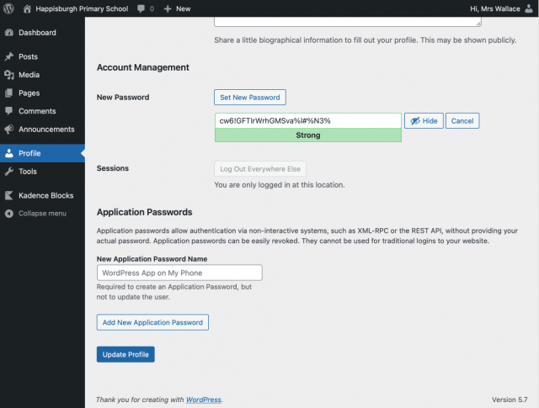Viewport: 539px width, 408px height.
Task: Open the Posts menu
Action: point(28,56)
